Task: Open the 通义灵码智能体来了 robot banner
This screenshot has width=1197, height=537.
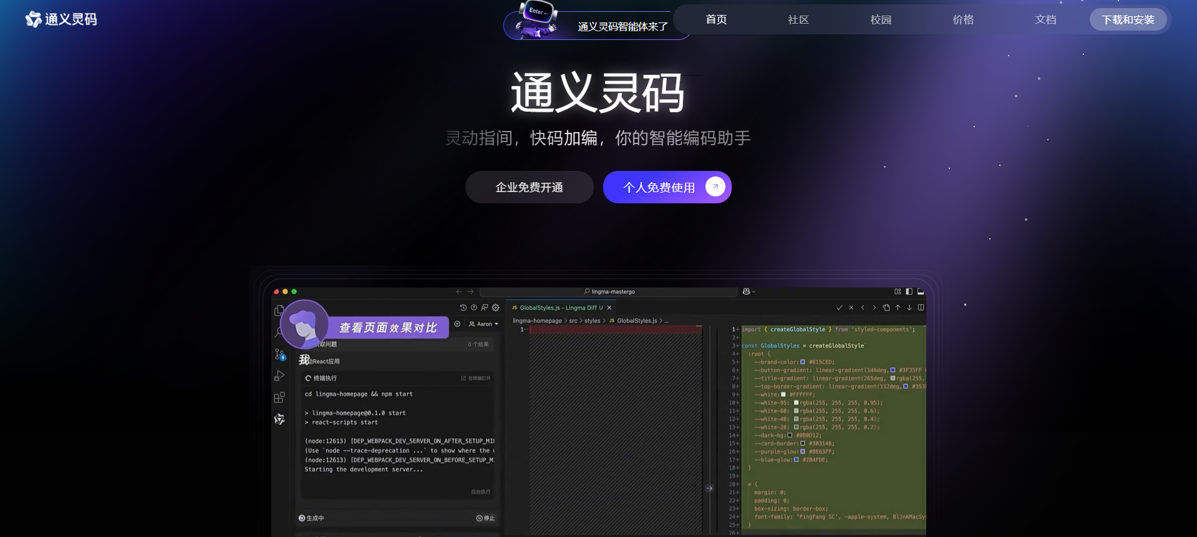Action: [596, 25]
